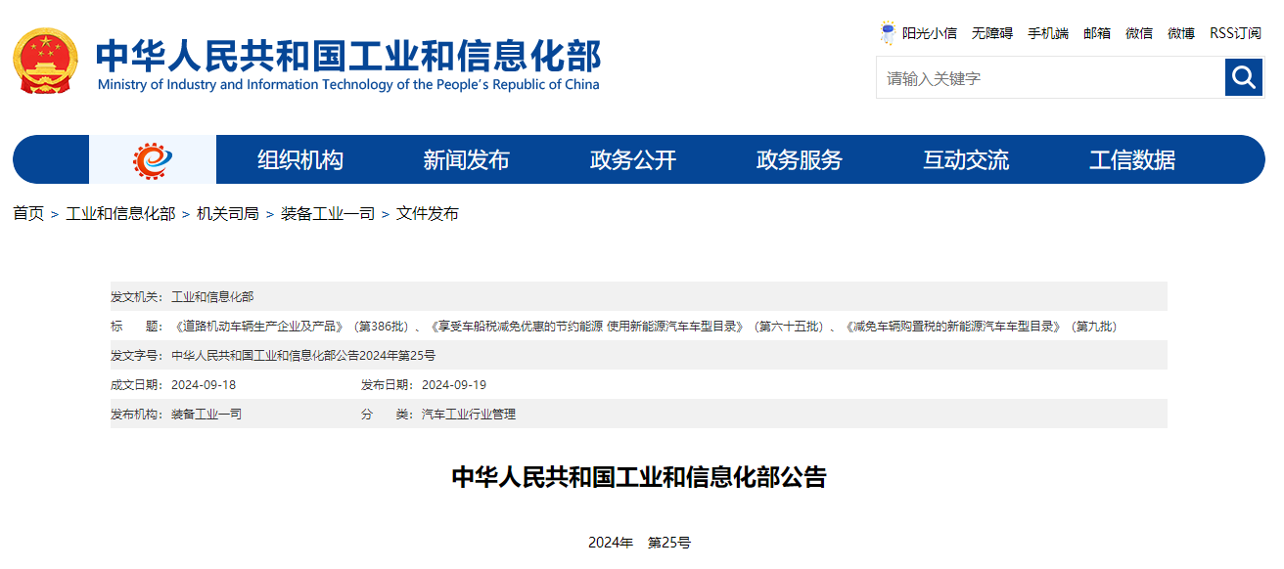Click the magnifier search button
This screenshot has width=1284, height=569.
click(1243, 77)
